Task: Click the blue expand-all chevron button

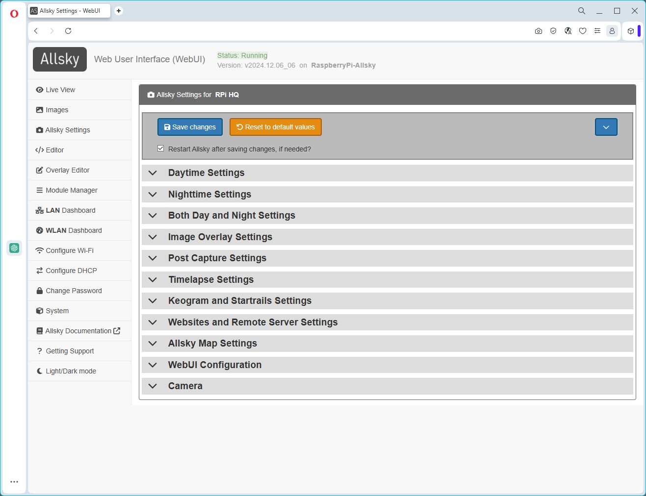Action: [606, 127]
